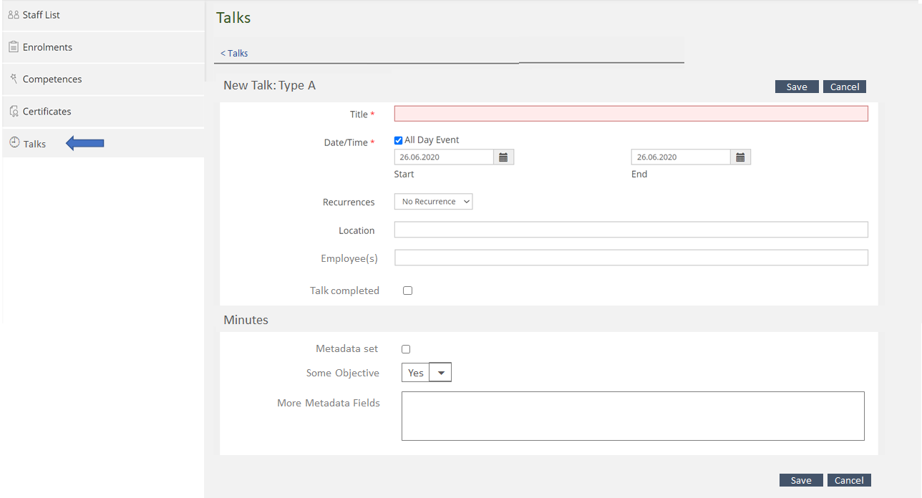The image size is (922, 498).
Task: Click the Talks clock icon
Action: pyautogui.click(x=14, y=143)
